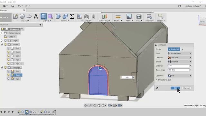Click the blue extrude distance manipulator arrow
This screenshot has height=116, width=206.
100,68
